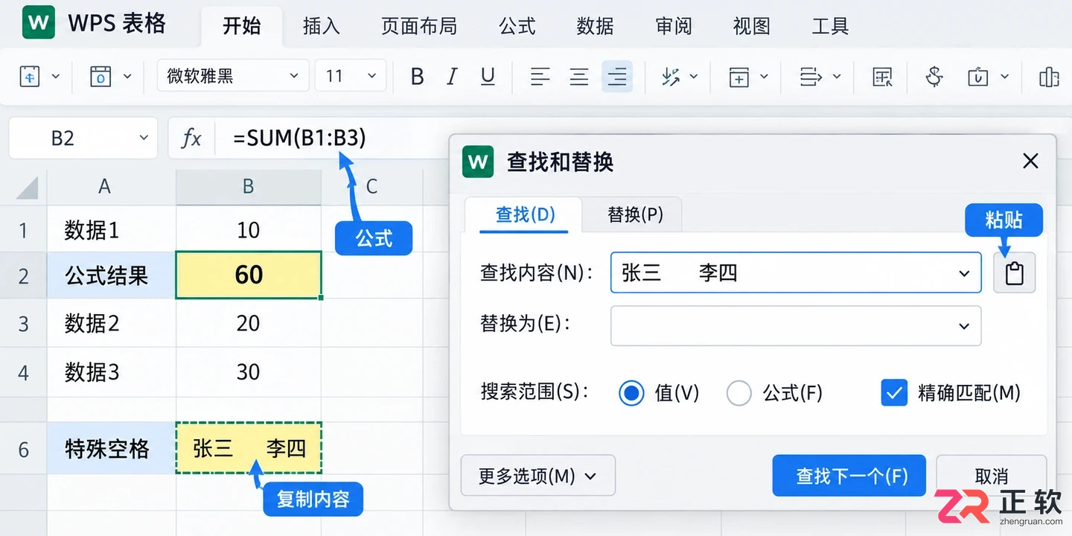
Task: Expand the B2 name box dropdown
Action: pyautogui.click(x=144, y=138)
